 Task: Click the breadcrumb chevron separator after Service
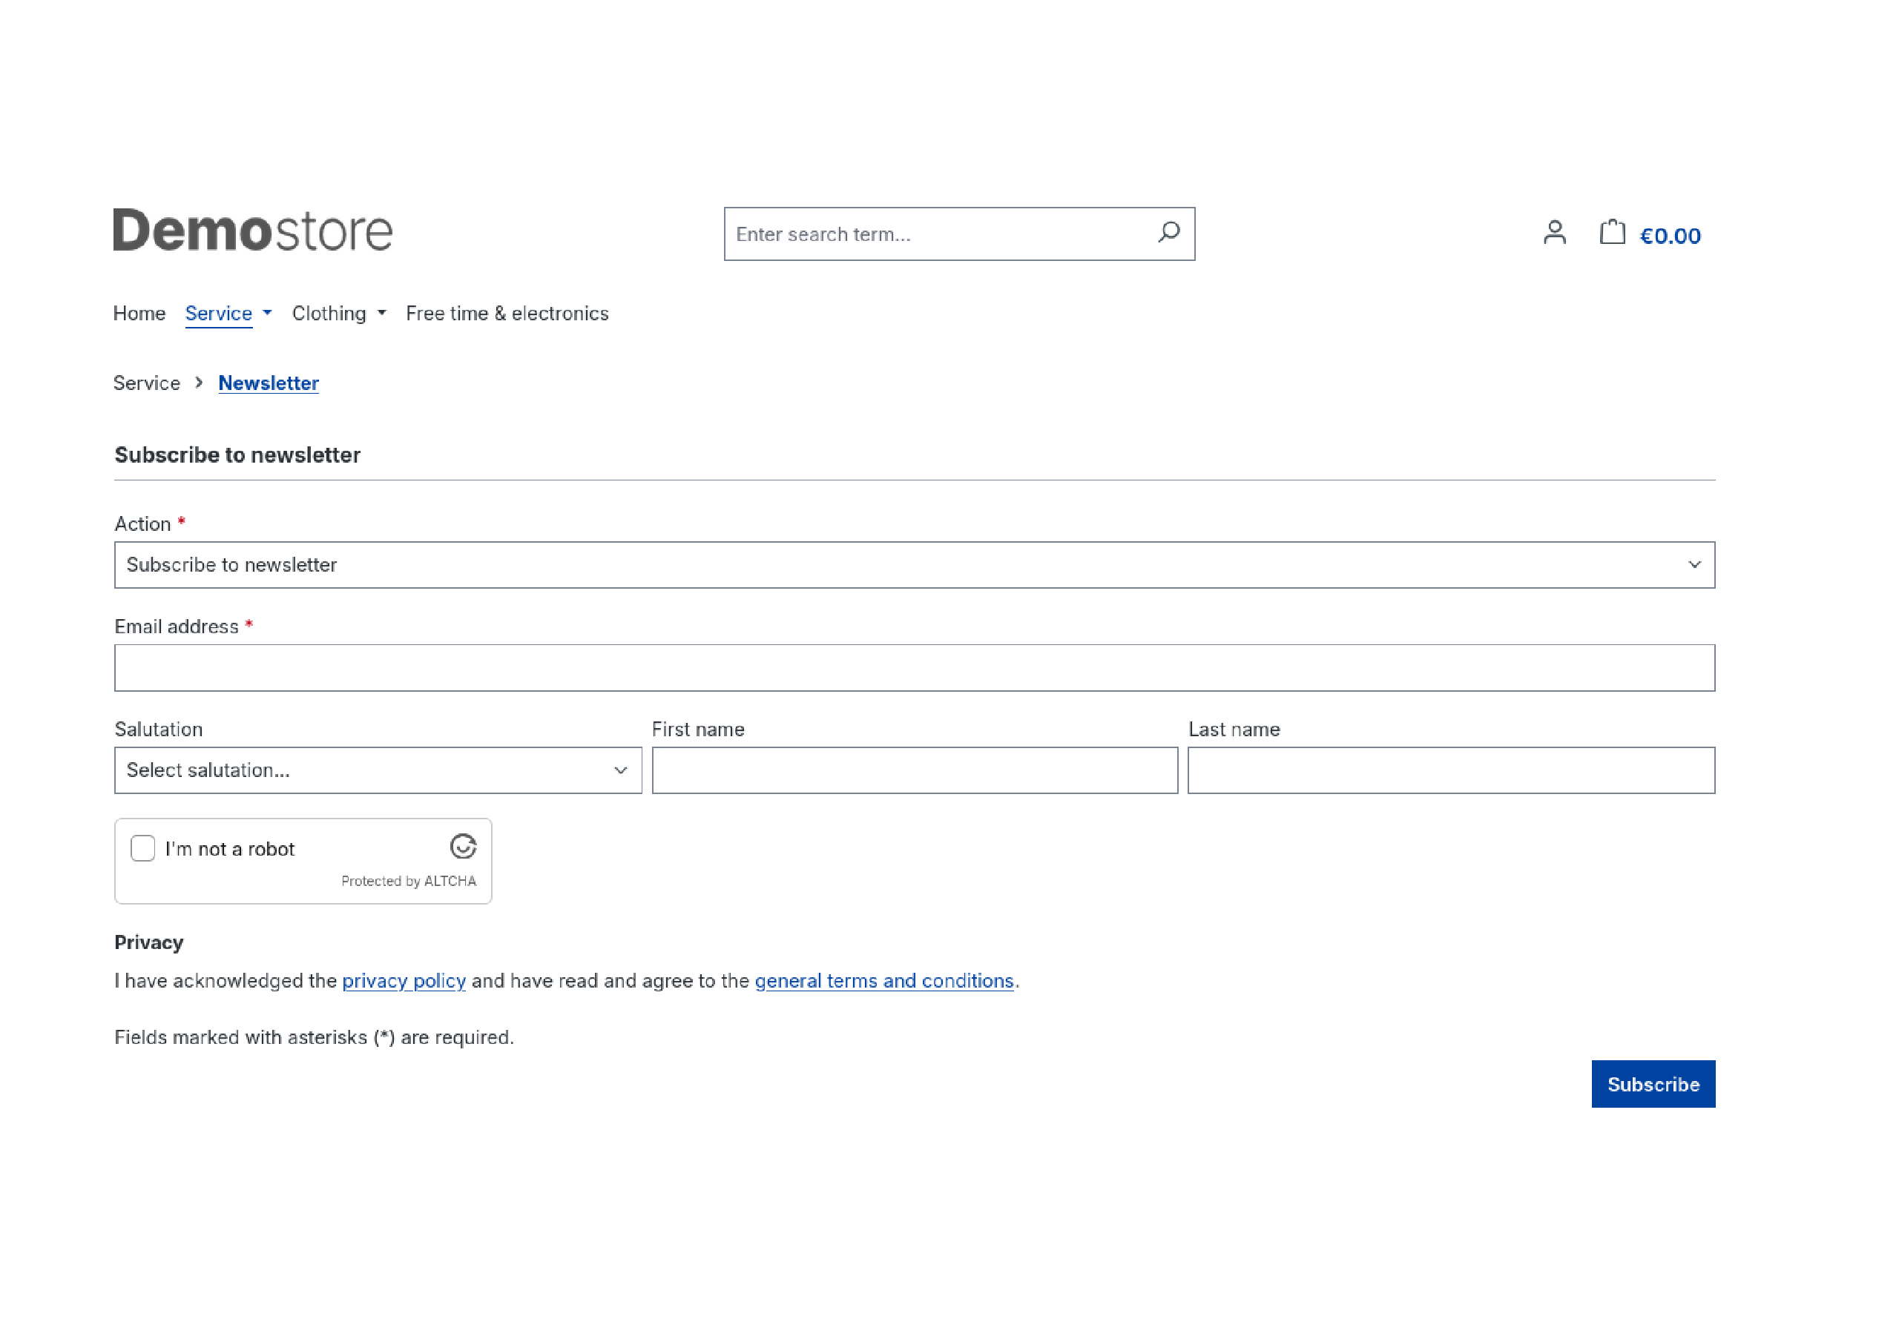point(200,383)
